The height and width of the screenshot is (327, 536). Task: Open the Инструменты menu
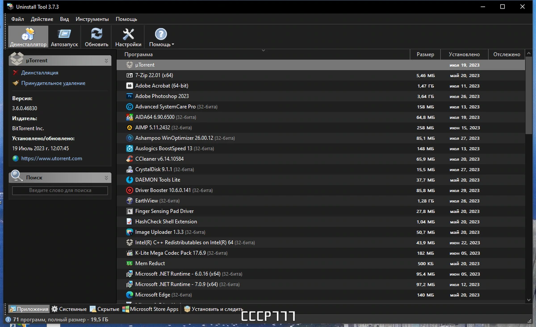pyautogui.click(x=92, y=19)
